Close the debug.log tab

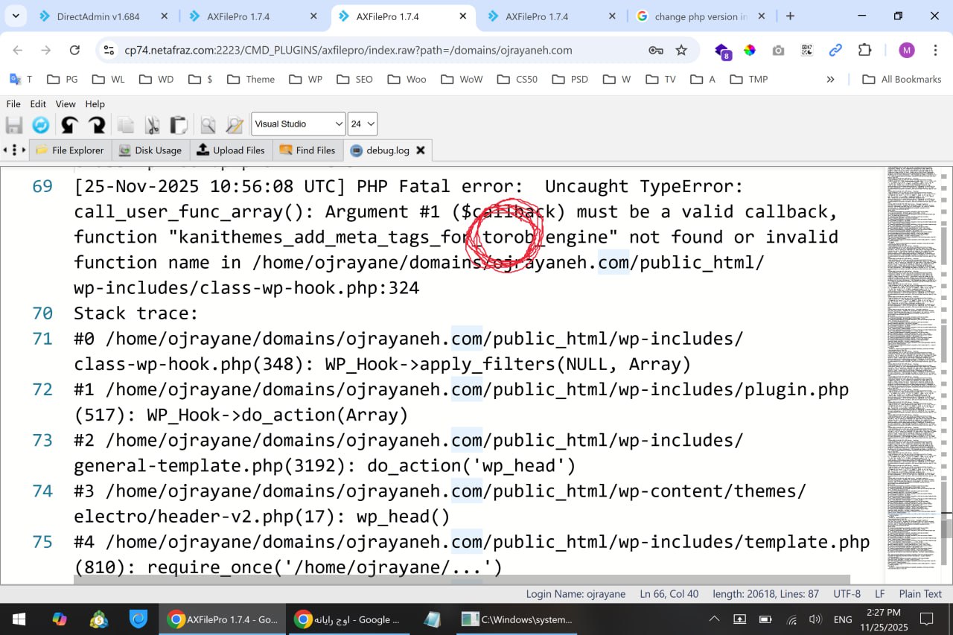tap(421, 150)
